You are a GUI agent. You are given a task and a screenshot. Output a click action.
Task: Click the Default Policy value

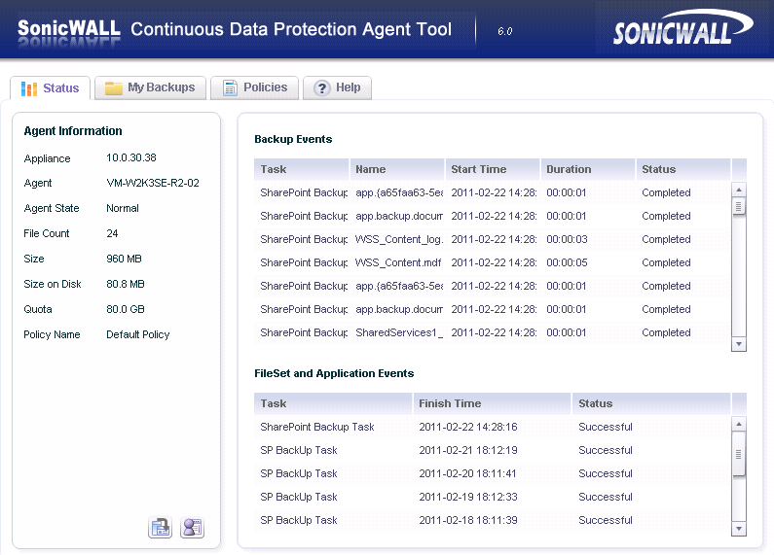tap(137, 334)
